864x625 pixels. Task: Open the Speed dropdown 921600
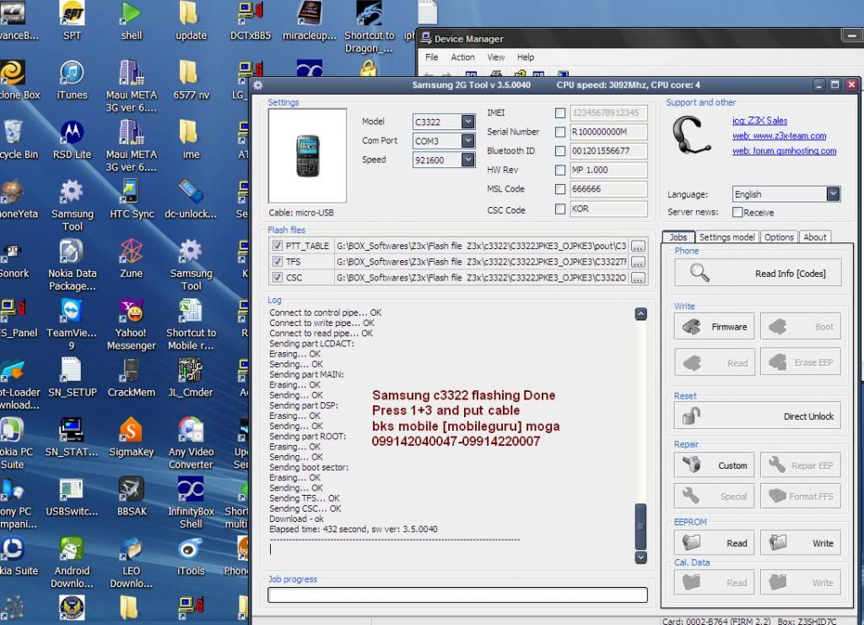coord(467,160)
